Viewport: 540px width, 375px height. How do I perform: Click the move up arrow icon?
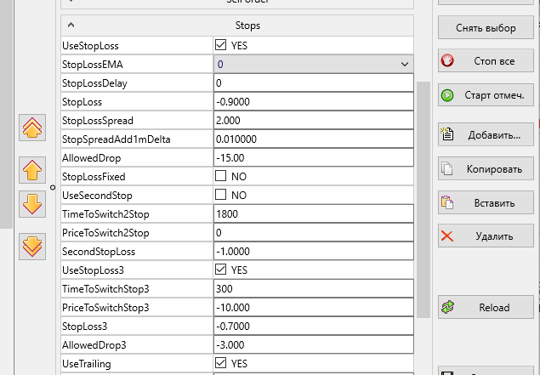(32, 169)
